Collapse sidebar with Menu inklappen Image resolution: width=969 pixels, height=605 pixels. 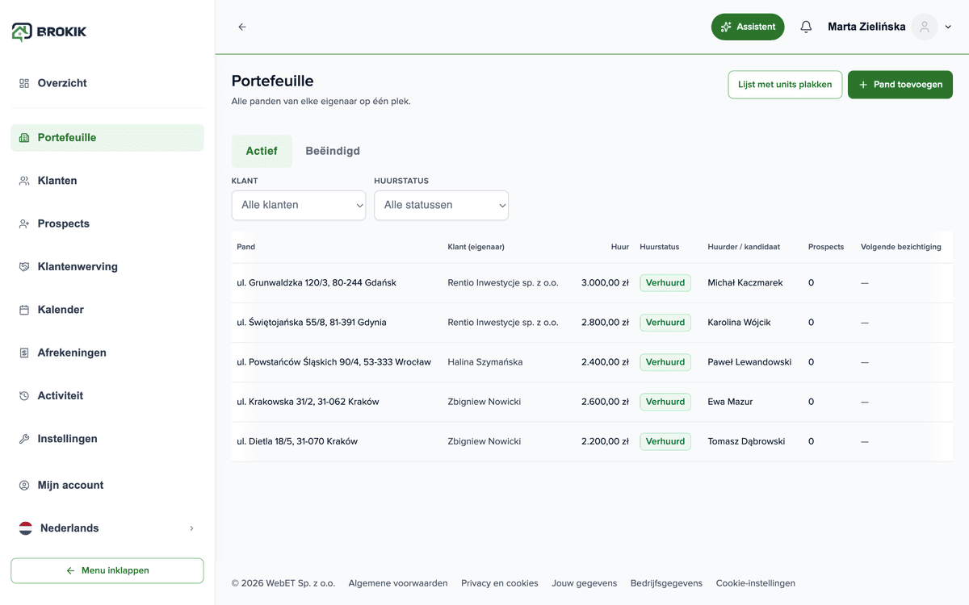(107, 570)
